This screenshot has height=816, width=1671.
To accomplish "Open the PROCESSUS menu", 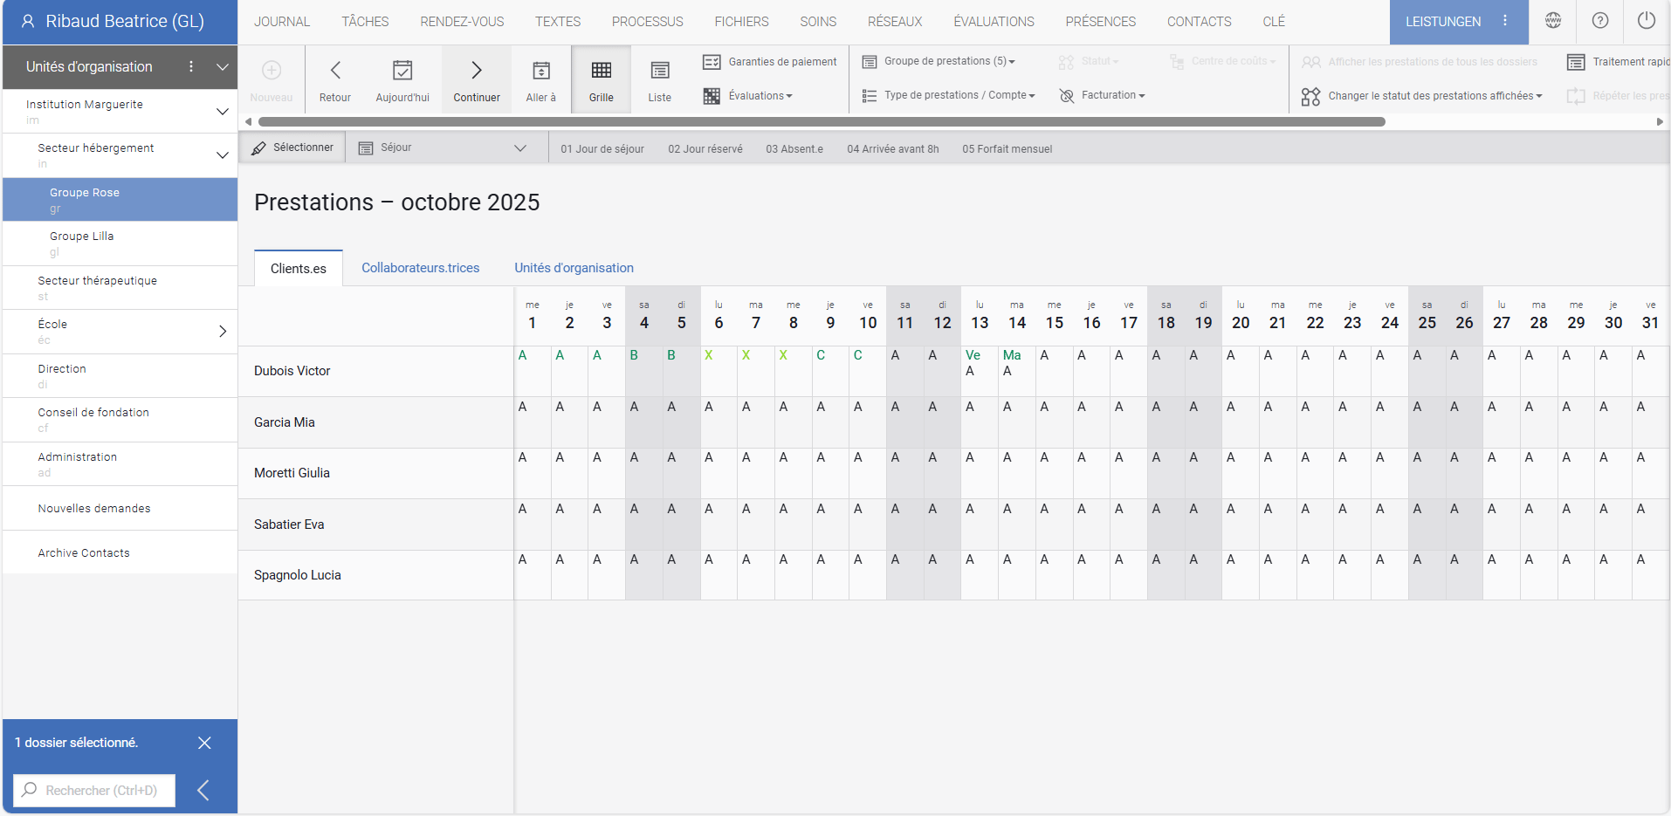I will coord(647,21).
